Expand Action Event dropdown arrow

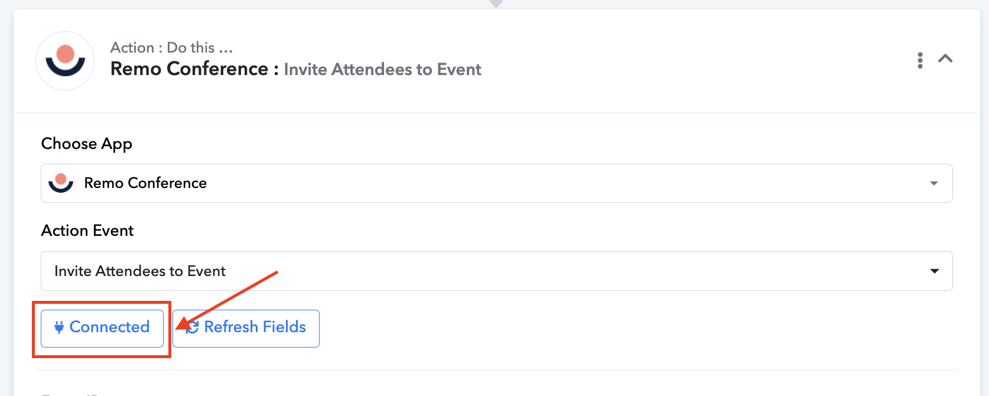click(935, 271)
